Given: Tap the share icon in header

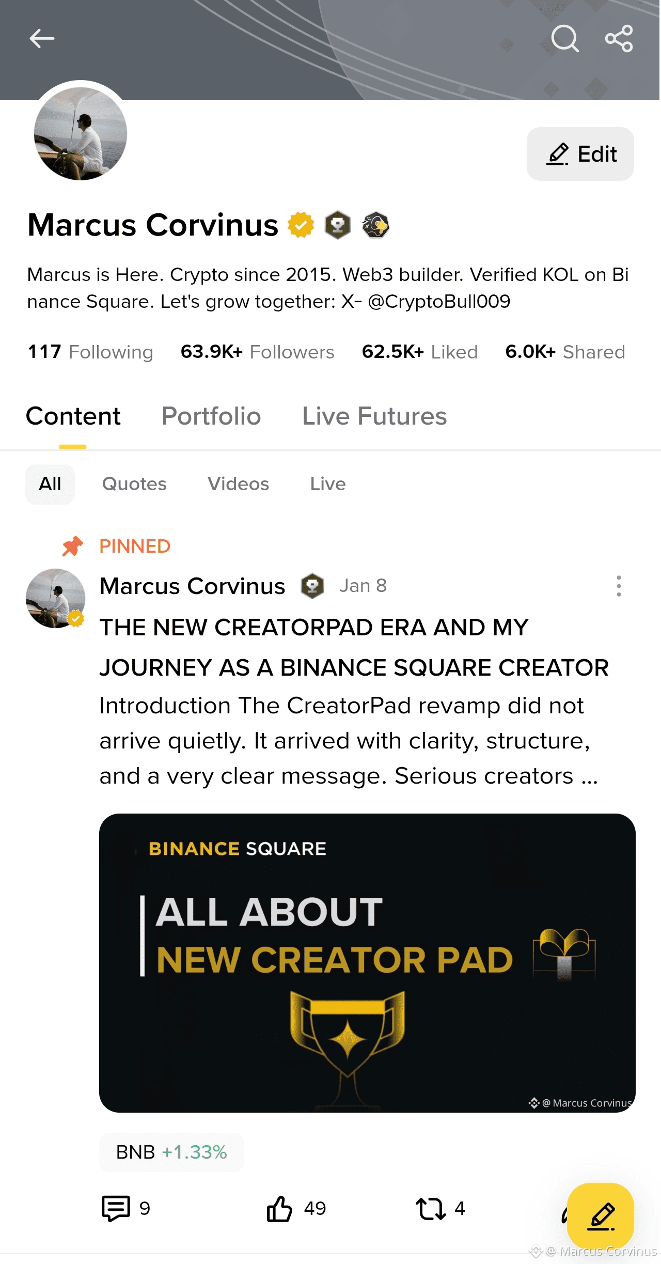Looking at the screenshot, I should tap(619, 39).
